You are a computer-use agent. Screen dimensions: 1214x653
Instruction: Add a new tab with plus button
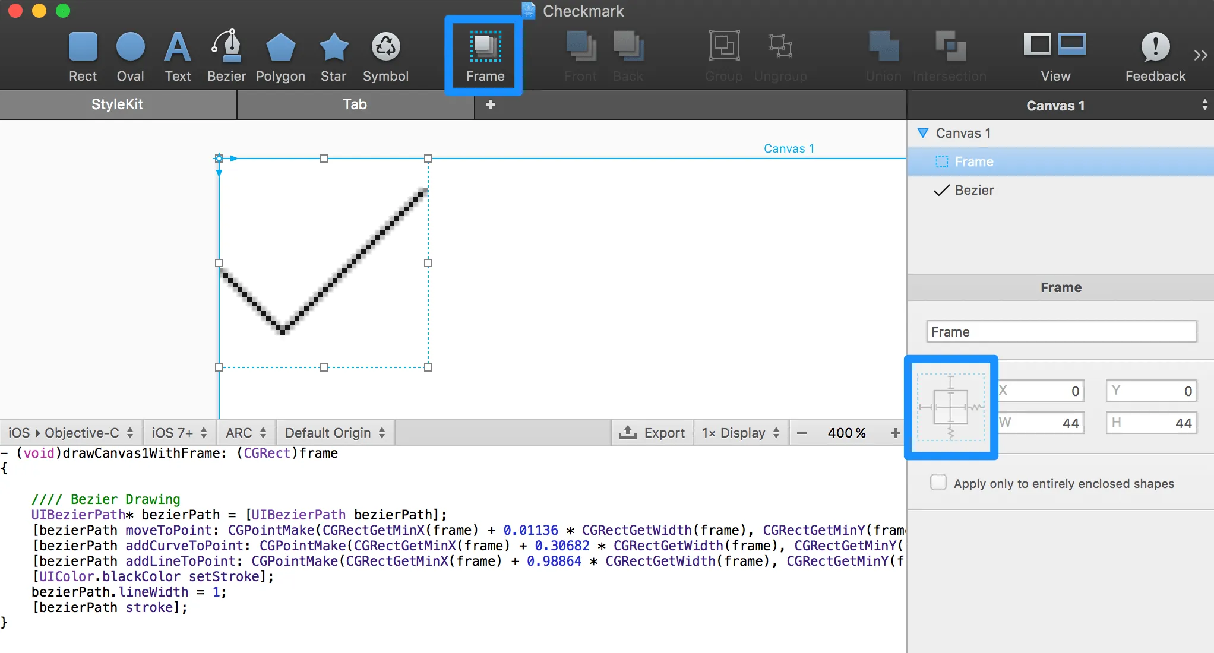point(491,104)
